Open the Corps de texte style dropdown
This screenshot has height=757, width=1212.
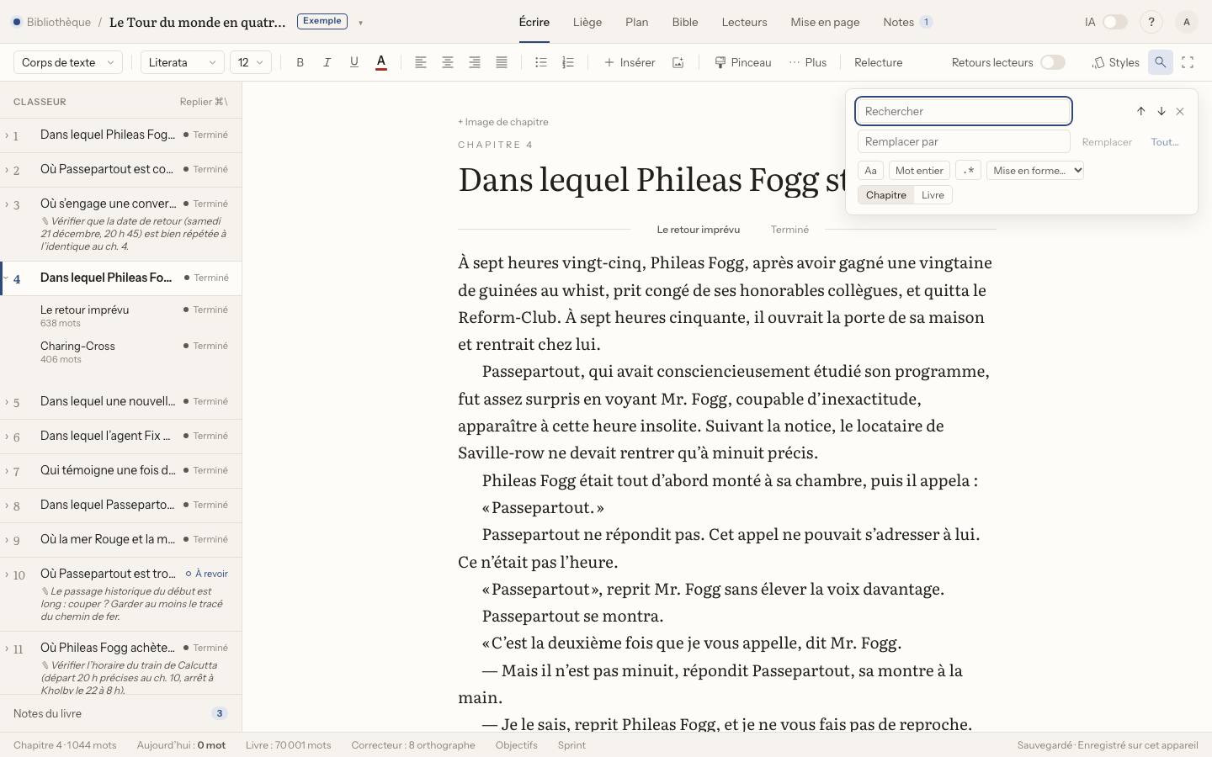68,62
